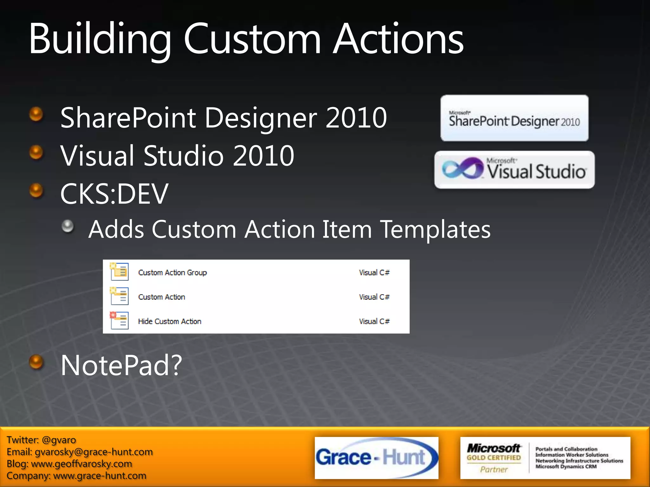Click the CKS:DEV bullet text
The height and width of the screenshot is (487, 650).
point(114,194)
